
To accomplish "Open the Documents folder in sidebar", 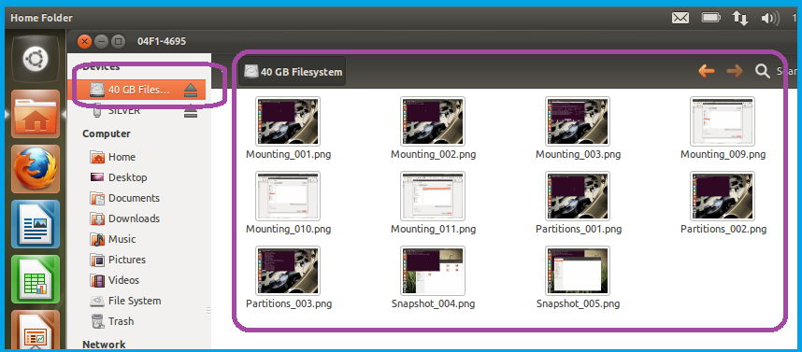I will [x=134, y=198].
